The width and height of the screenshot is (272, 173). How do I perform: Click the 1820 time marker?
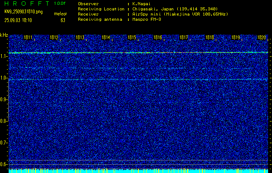[262, 38]
